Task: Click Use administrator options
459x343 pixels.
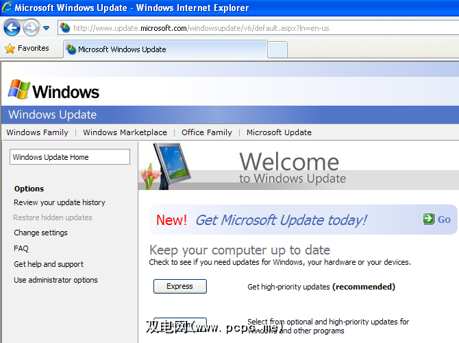Action: point(55,280)
